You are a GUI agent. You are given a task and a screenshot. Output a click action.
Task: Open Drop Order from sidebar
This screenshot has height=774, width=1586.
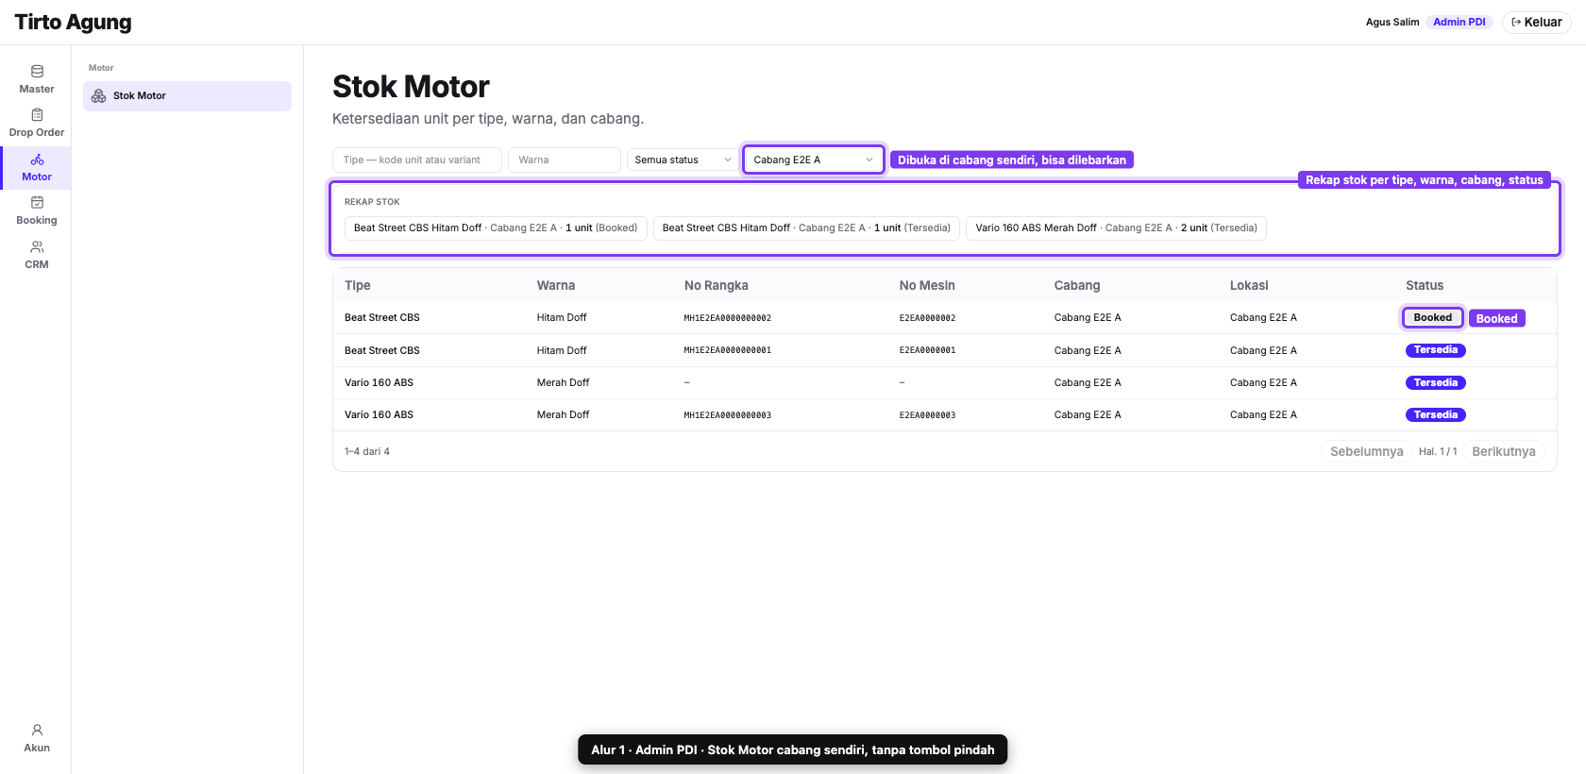click(x=36, y=123)
